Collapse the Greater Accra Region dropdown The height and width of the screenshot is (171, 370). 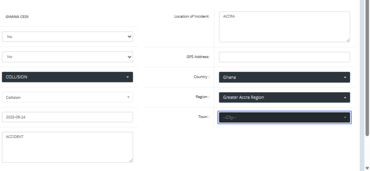(284, 97)
